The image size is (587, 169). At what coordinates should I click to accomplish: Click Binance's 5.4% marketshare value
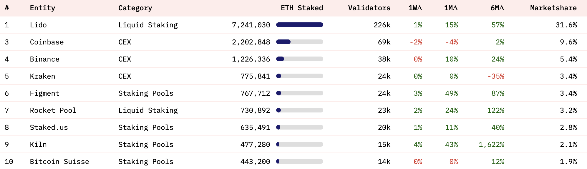(x=568, y=59)
